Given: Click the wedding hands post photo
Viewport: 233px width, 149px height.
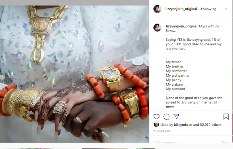Looking at the screenshot, I should (x=74, y=74).
